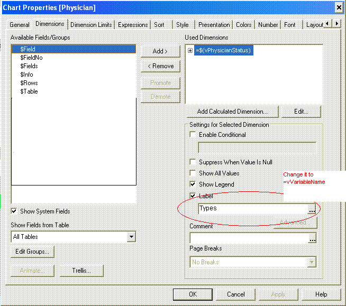Click the Animate button
The height and width of the screenshot is (306, 346).
point(32,271)
